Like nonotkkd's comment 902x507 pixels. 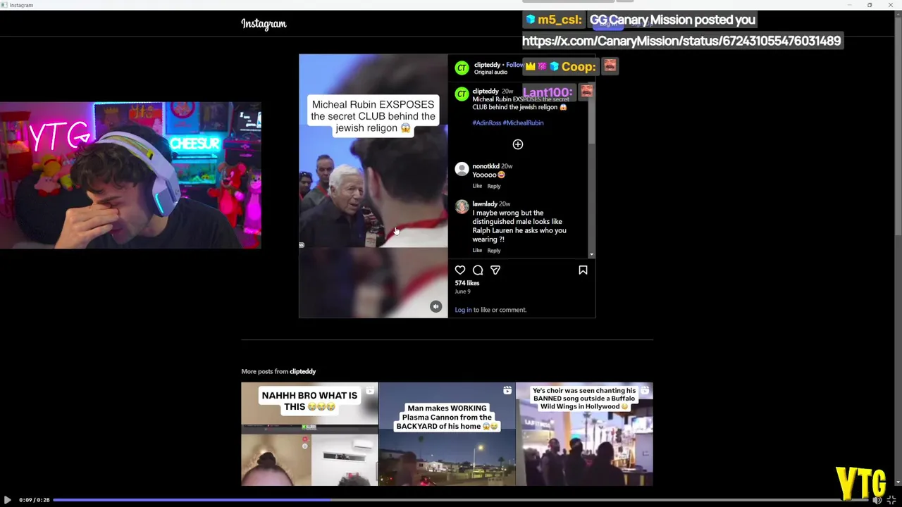pos(477,186)
